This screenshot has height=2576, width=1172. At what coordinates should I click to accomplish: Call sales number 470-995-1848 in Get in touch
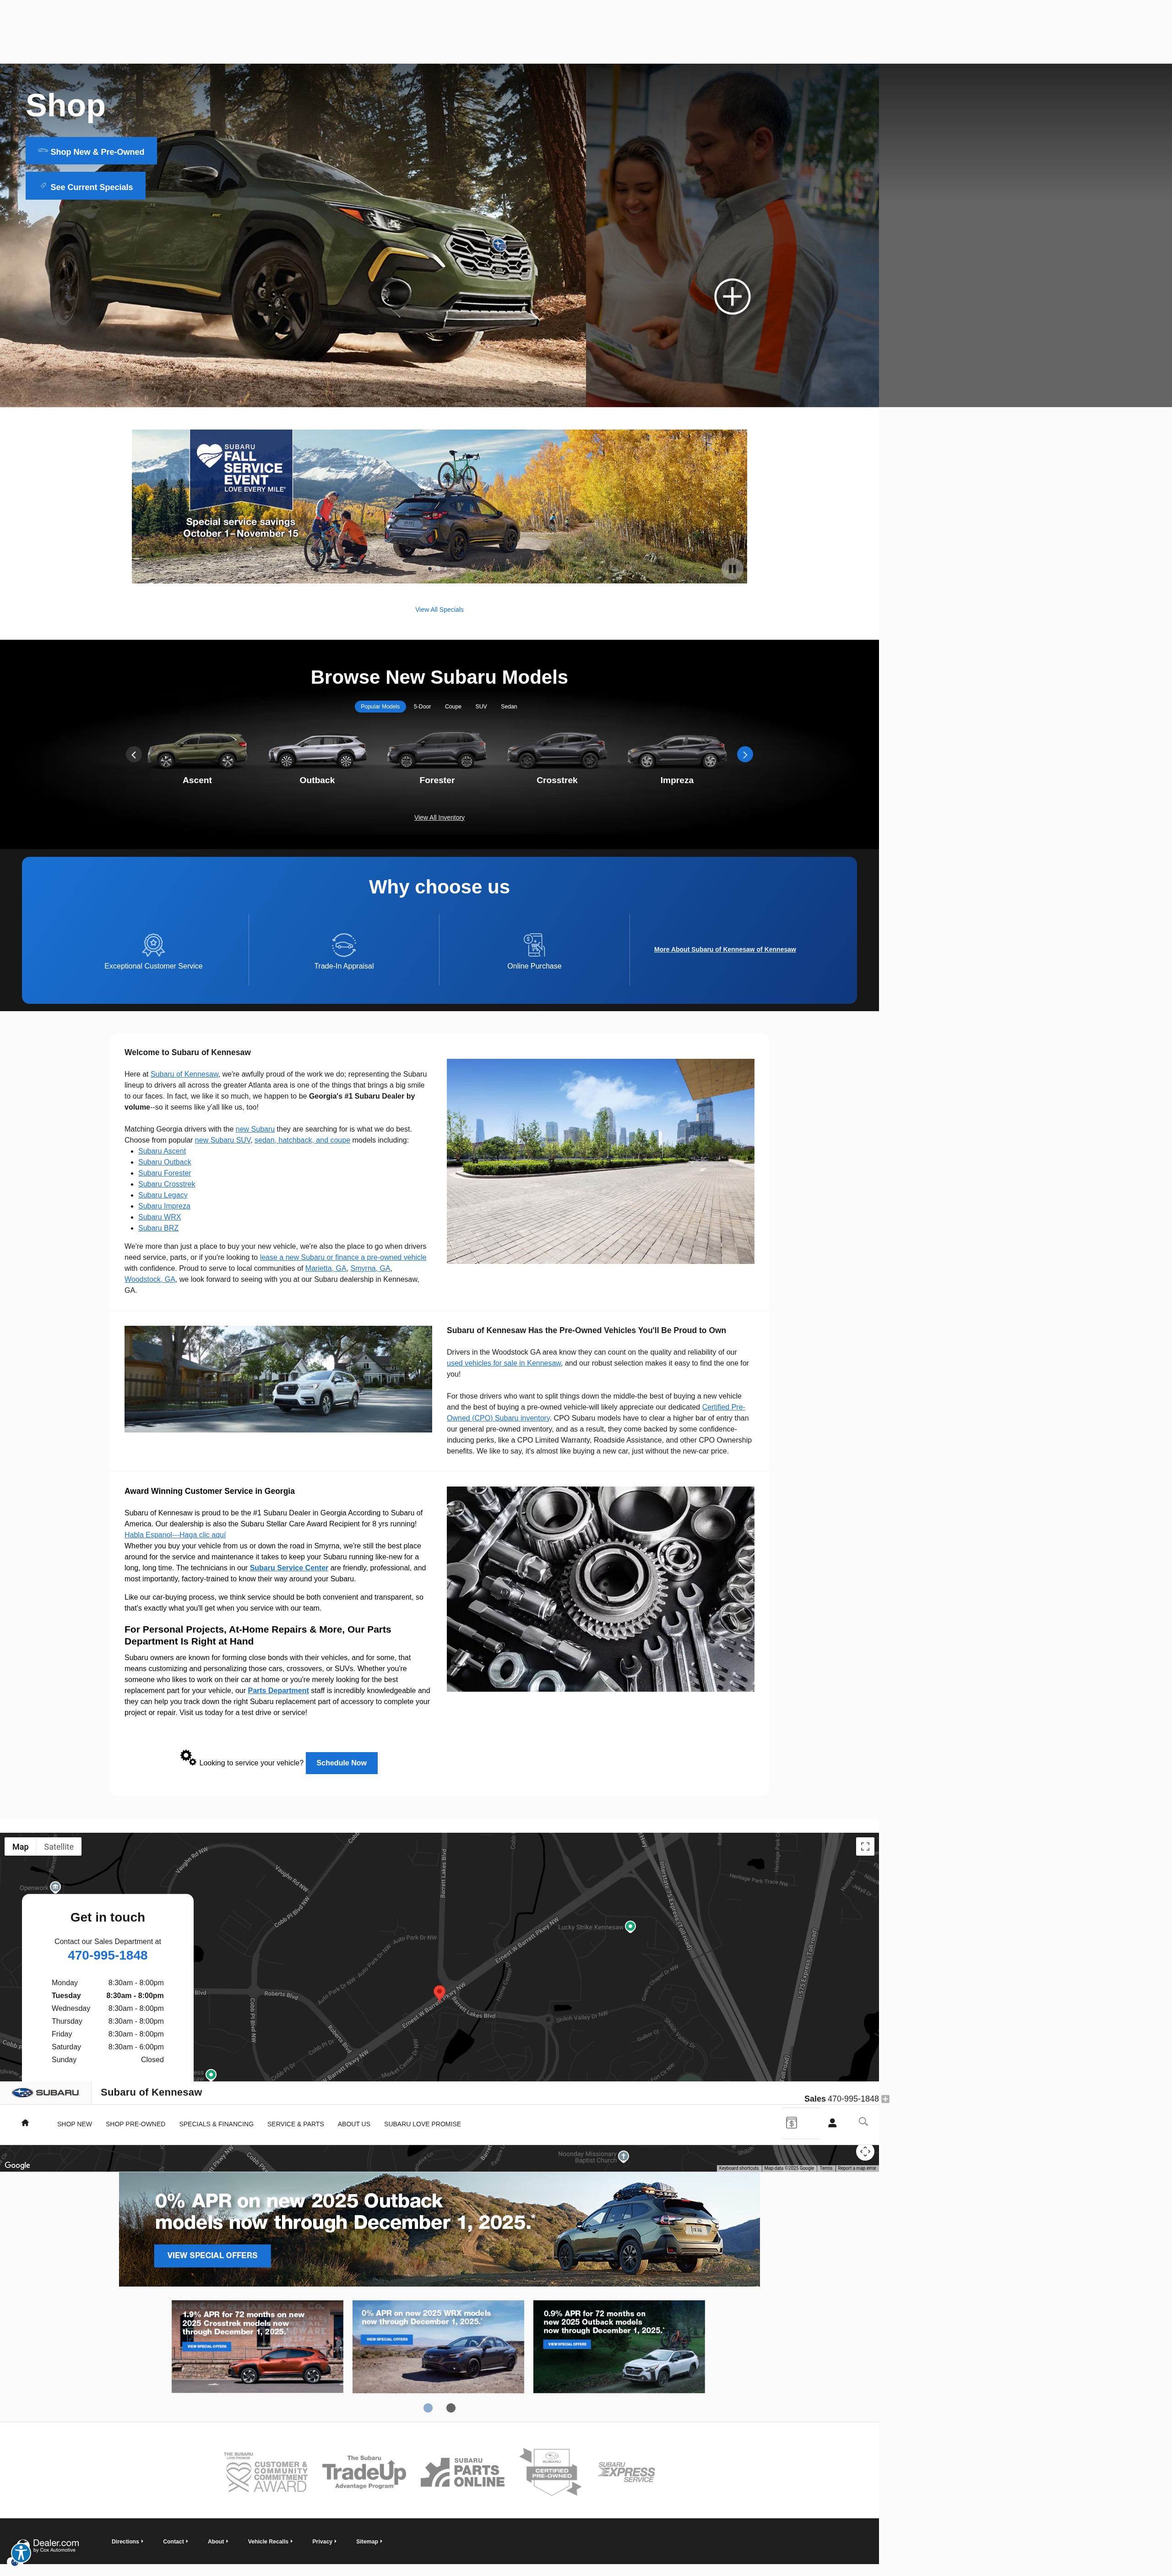107,1955
